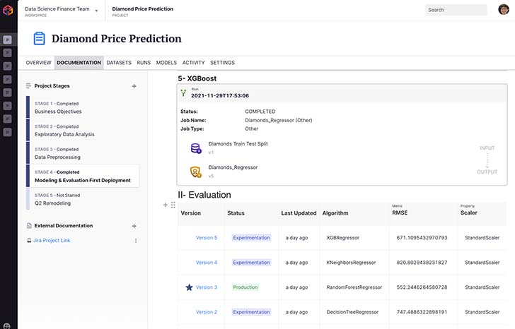Viewport: 515px width, 329px height.
Task: Add new external documentation with plus icon
Action: click(x=134, y=226)
